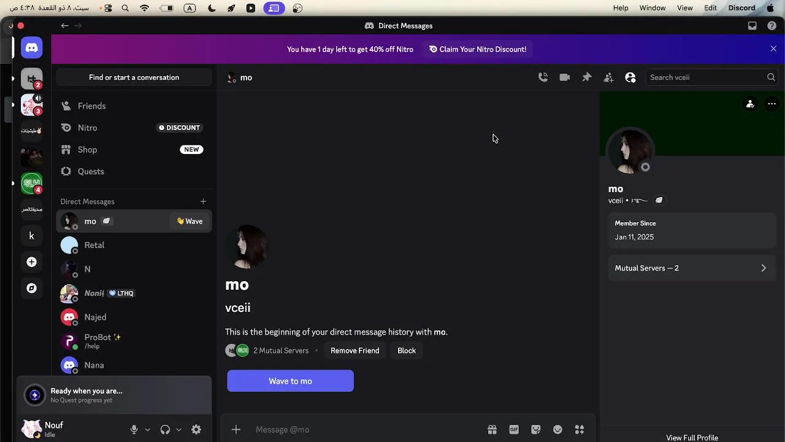The width and height of the screenshot is (785, 442).
Task: Click the Search vceii field
Action: coord(711,77)
